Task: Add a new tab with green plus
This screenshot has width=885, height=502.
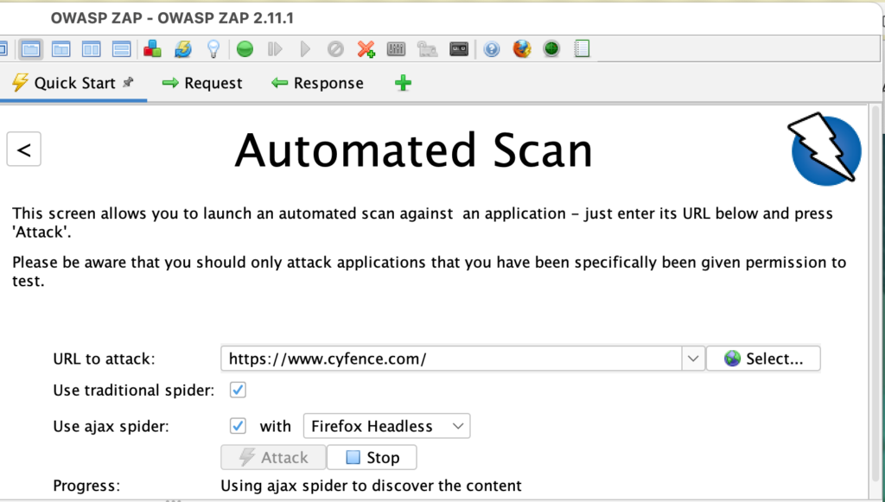Action: [x=403, y=84]
